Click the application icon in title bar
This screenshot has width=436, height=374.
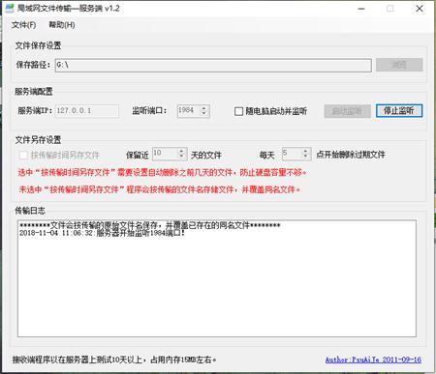pyautogui.click(x=10, y=8)
